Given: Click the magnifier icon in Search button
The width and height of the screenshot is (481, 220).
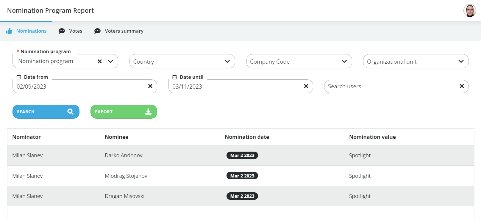Looking at the screenshot, I should click(x=71, y=111).
